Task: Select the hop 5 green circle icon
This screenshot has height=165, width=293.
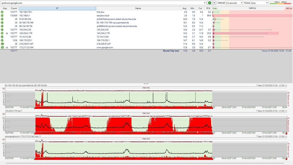Action: click(2, 26)
